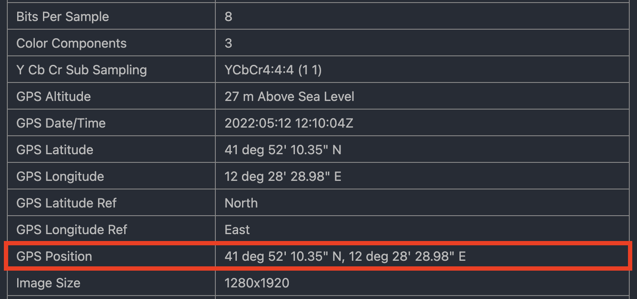Click the GPS Altitude label
The width and height of the screenshot is (637, 299).
click(53, 97)
